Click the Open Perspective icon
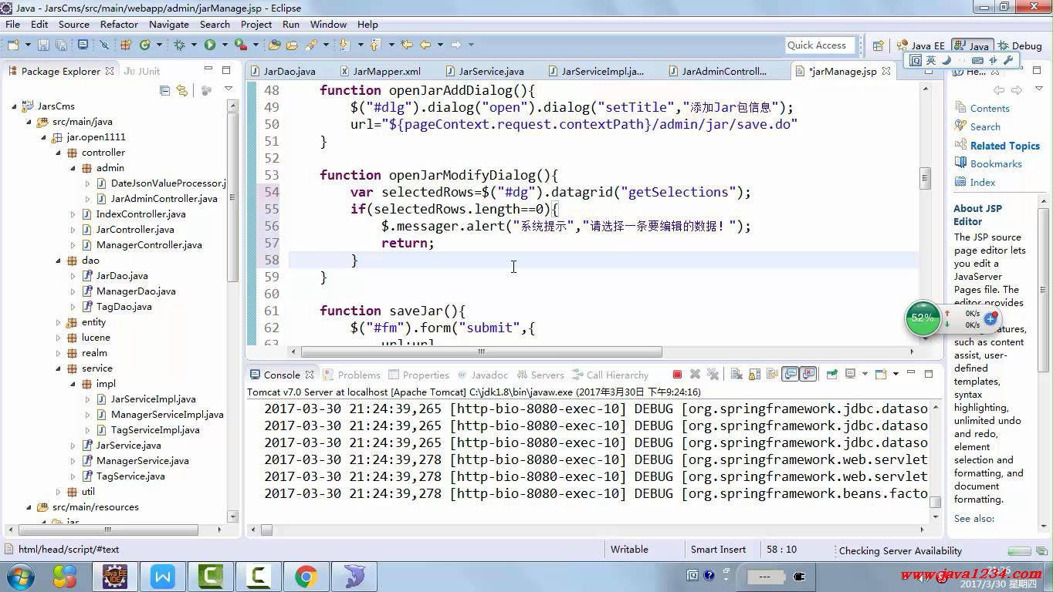The image size is (1053, 592). pos(879,45)
